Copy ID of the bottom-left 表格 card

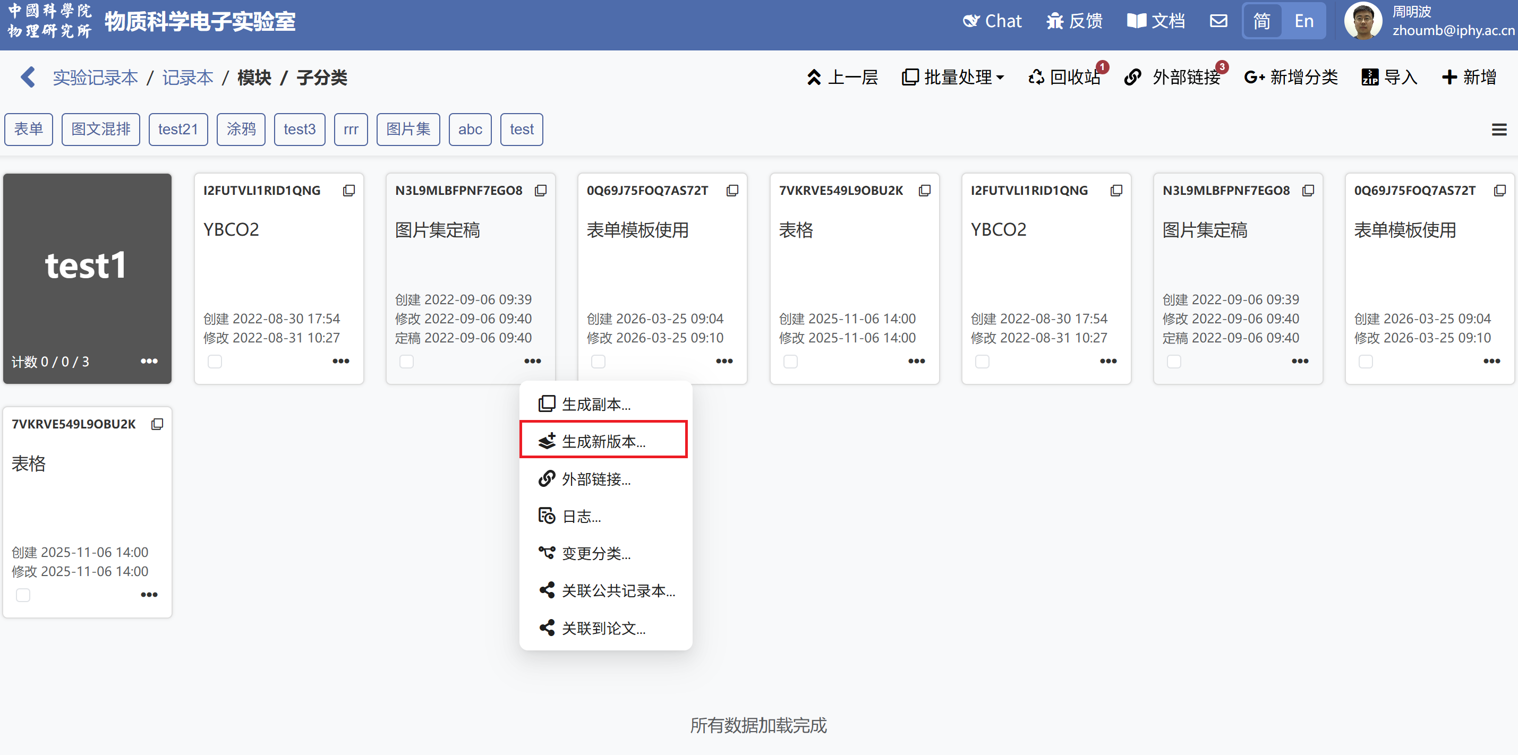(x=157, y=424)
